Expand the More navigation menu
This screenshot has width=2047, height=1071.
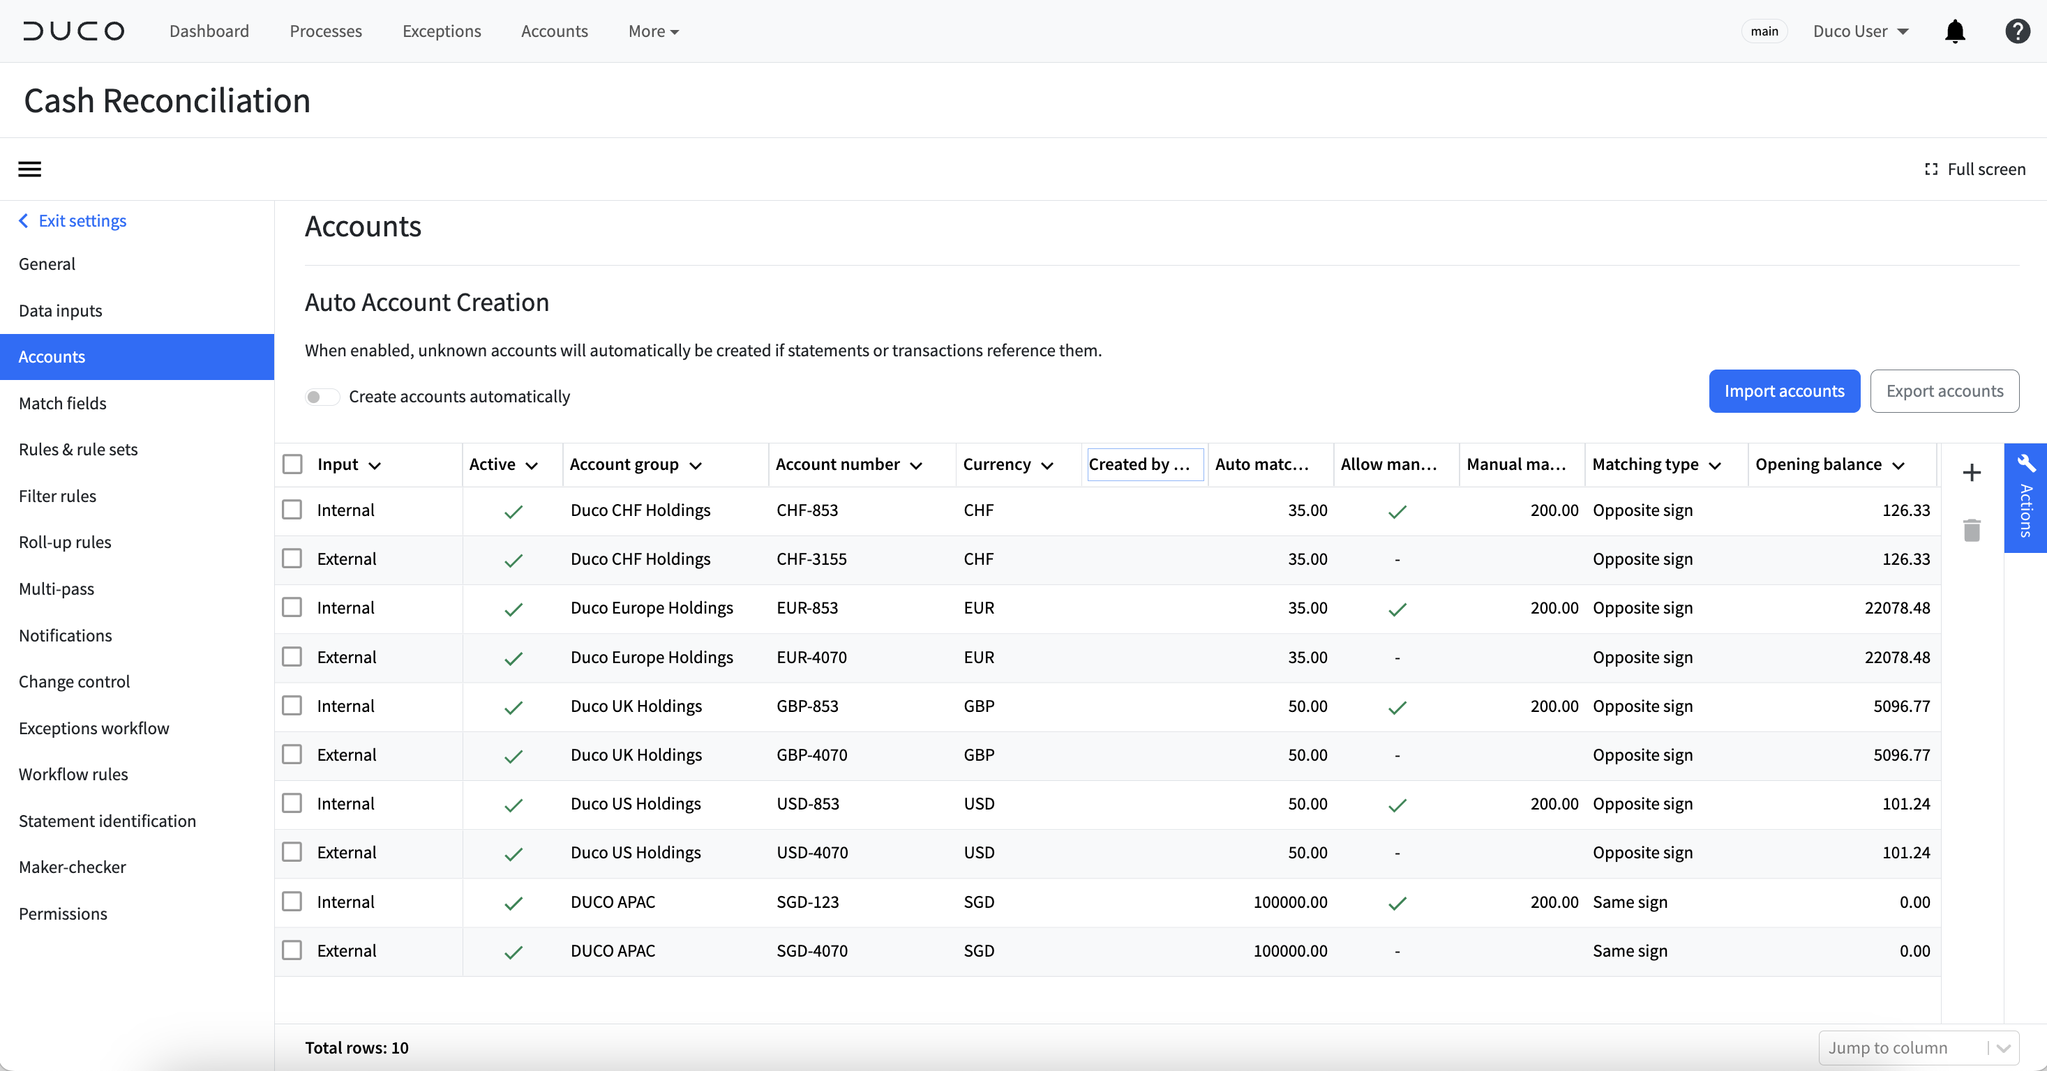point(653,31)
